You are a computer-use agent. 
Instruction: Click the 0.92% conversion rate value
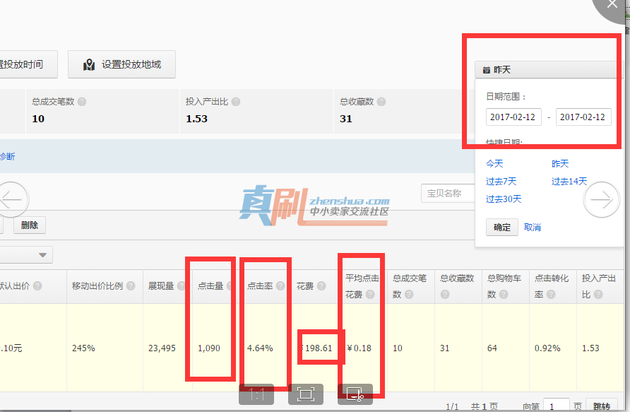coord(547,348)
